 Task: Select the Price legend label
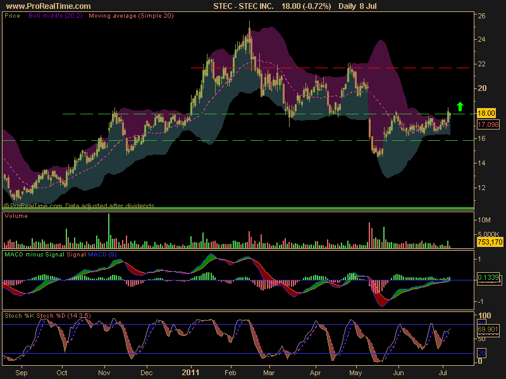pos(12,16)
